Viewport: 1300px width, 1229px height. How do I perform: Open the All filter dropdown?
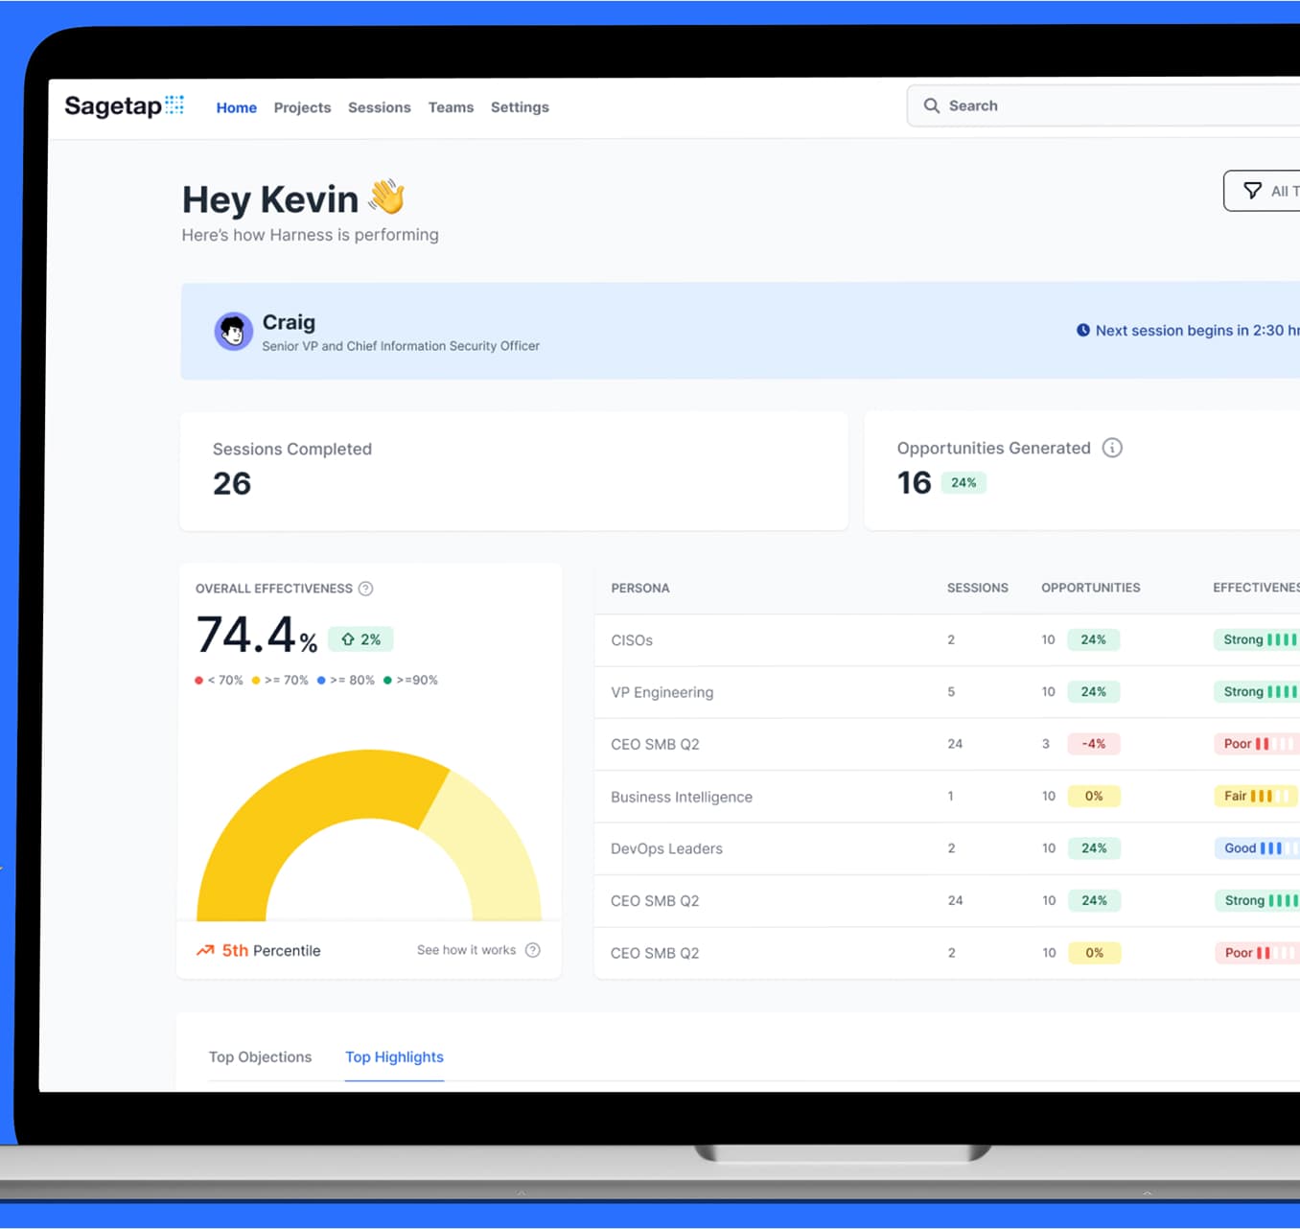[x=1262, y=191]
